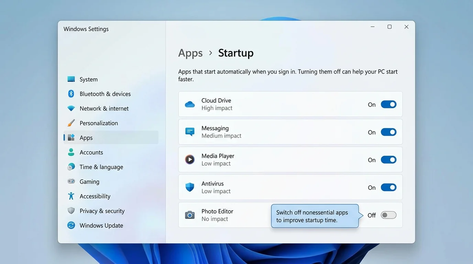473x264 pixels.
Task: Click the Accessibility figure icon
Action: pos(71,196)
